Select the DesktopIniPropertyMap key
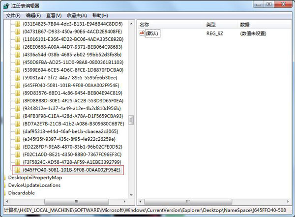 click(35, 178)
